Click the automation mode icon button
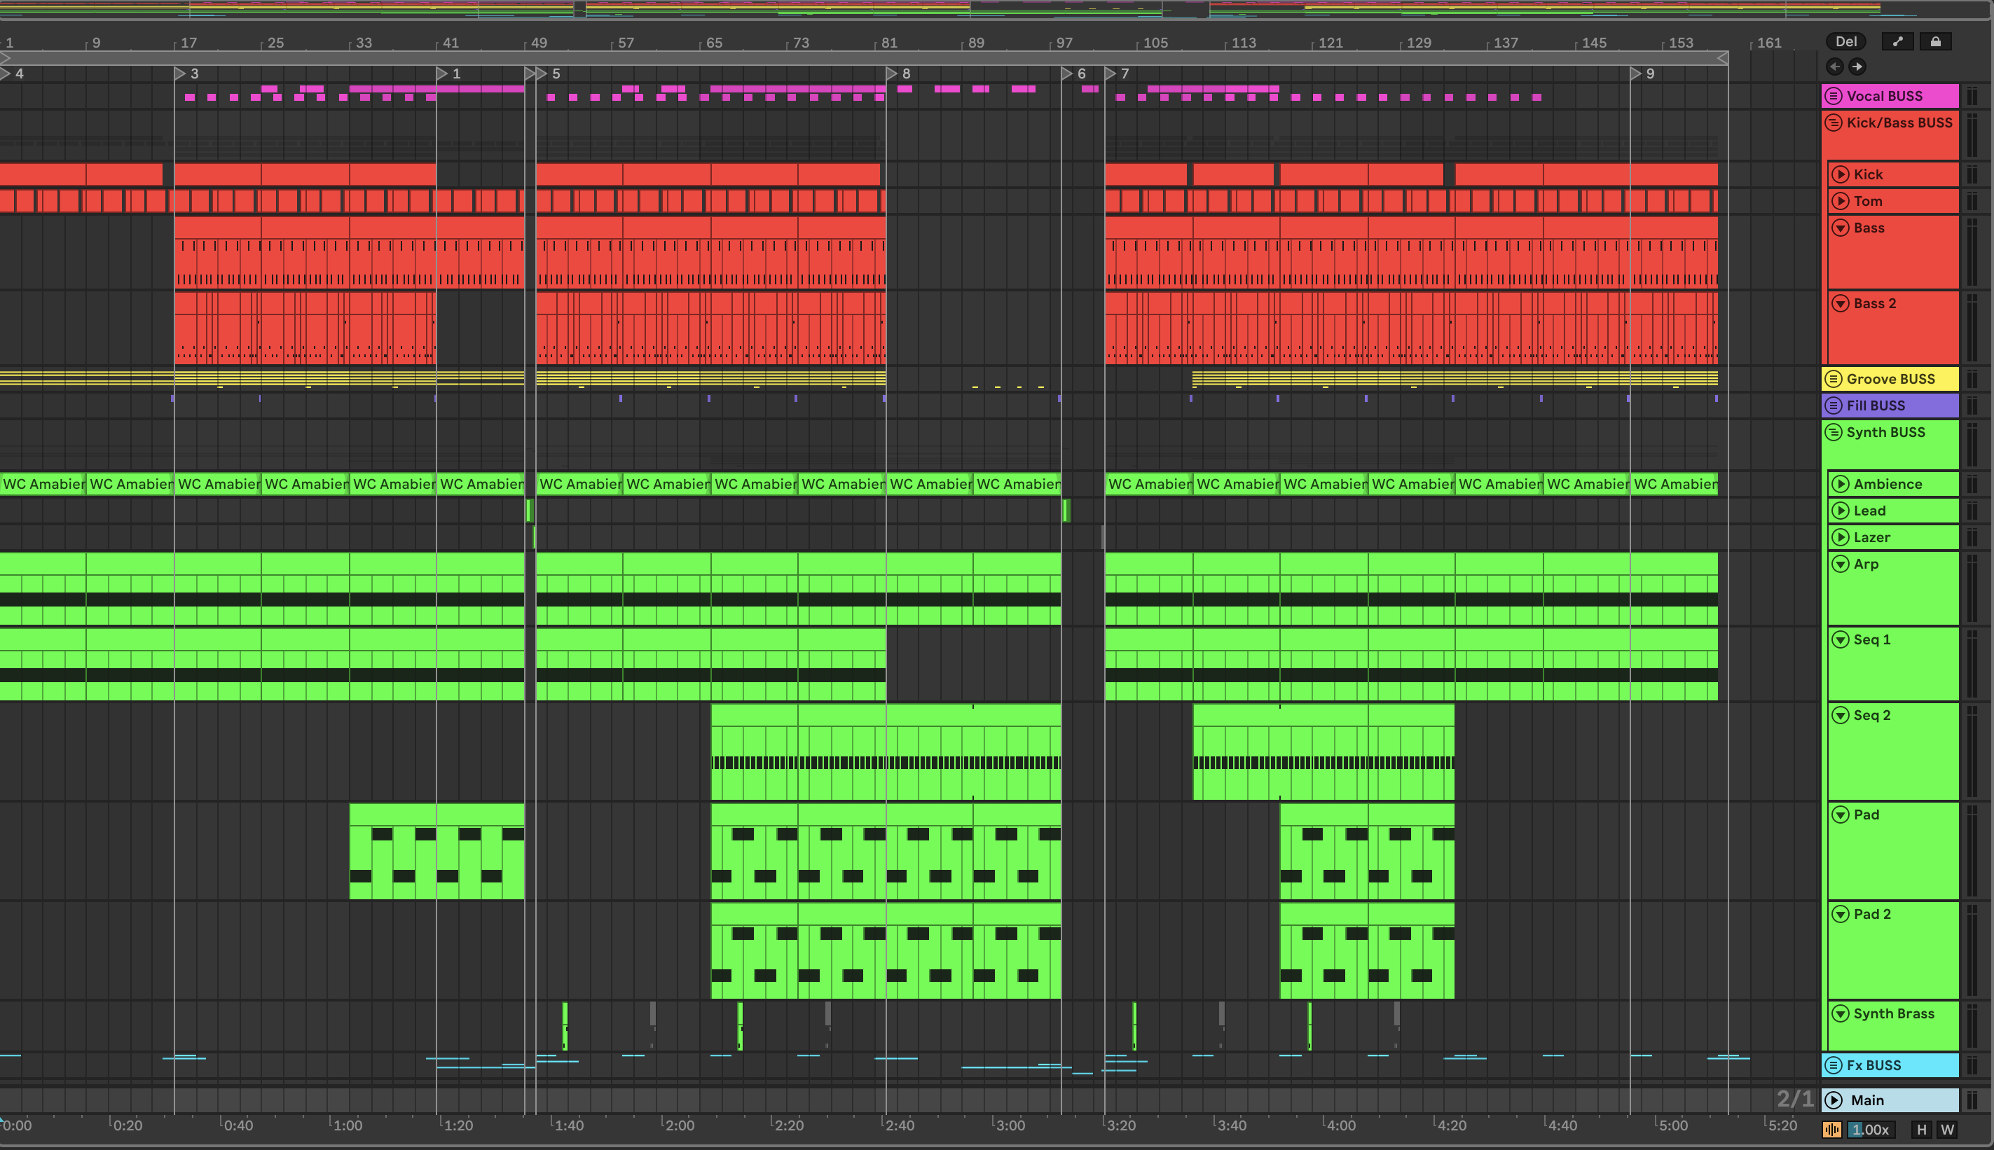 tap(1897, 41)
